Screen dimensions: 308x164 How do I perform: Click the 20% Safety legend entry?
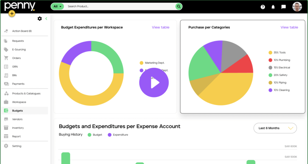point(278,75)
